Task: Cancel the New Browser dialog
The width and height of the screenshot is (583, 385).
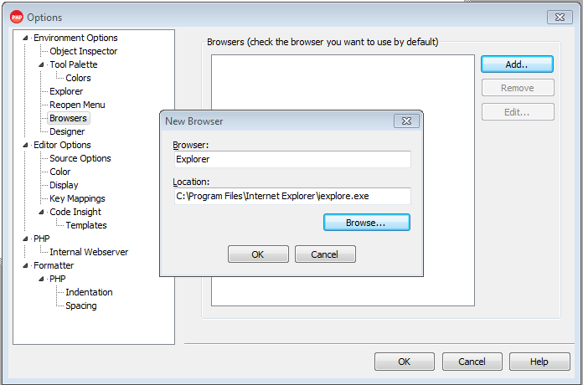Action: (x=325, y=254)
